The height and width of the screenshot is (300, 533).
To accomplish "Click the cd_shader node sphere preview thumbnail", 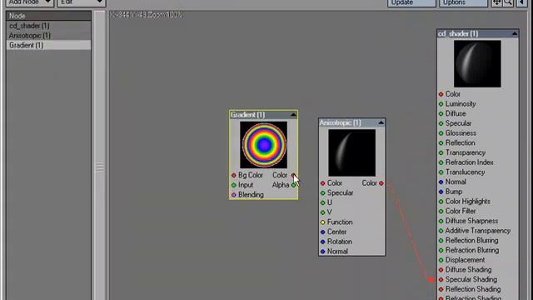I will [477, 64].
